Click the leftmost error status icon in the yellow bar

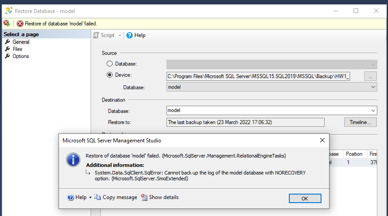click(7, 23)
